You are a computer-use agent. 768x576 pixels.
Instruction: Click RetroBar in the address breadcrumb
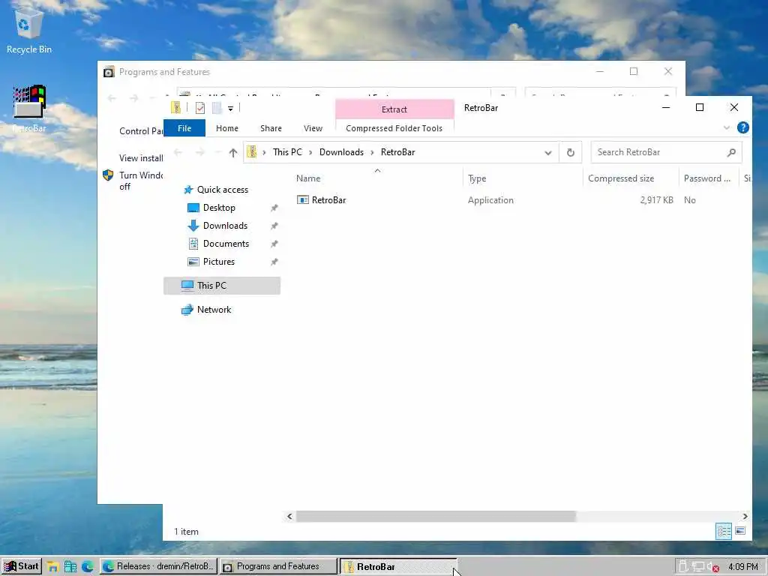click(397, 152)
